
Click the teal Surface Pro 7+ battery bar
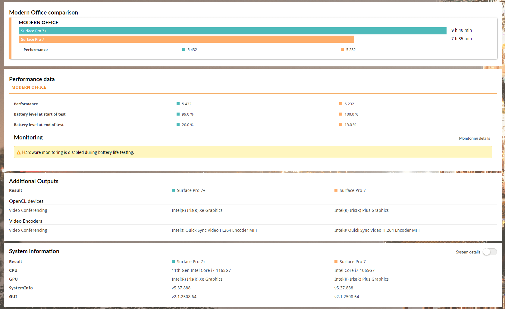click(x=233, y=31)
